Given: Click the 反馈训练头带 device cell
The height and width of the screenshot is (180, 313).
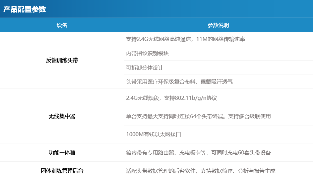Looking at the screenshot, I should click(x=62, y=61).
